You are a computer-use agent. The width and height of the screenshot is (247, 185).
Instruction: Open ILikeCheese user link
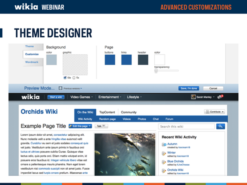[x=183, y=165]
